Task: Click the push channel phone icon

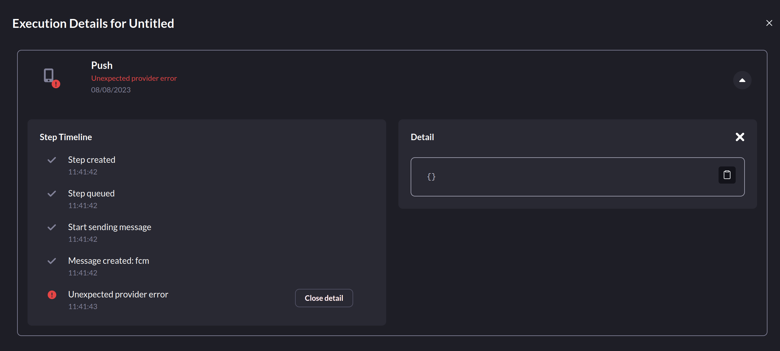Action: 49,76
